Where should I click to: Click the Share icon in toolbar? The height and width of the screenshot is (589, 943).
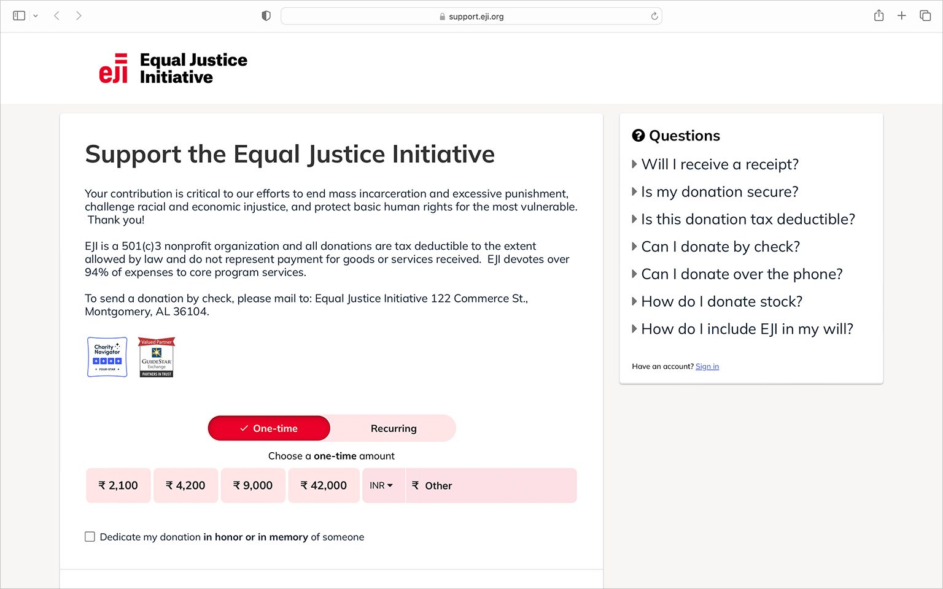pyautogui.click(x=879, y=15)
